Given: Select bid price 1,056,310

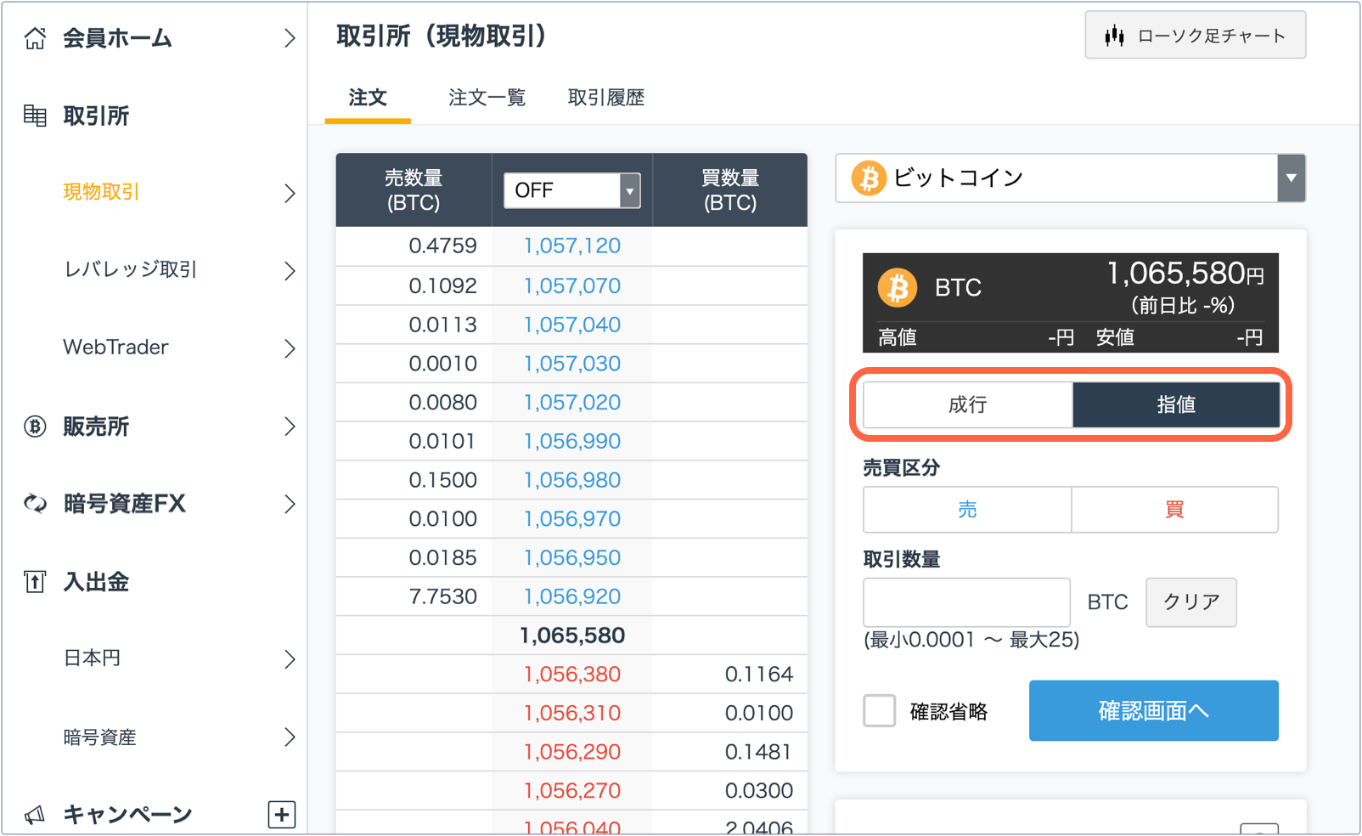Looking at the screenshot, I should click(x=572, y=713).
